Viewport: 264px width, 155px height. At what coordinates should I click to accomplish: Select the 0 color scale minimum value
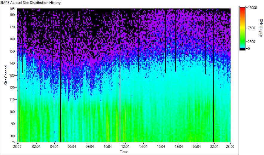pyautogui.click(x=249, y=49)
